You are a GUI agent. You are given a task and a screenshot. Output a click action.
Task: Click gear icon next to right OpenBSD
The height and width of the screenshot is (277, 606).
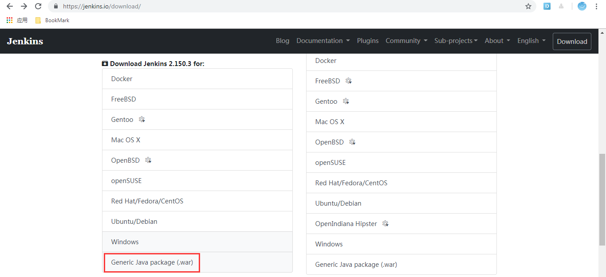(x=352, y=142)
